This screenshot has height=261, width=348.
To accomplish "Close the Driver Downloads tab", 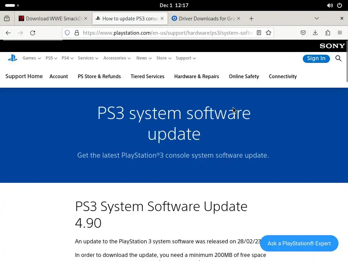I will pos(239,18).
